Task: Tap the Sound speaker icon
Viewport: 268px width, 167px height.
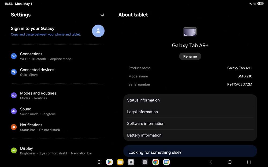Action: pyautogui.click(x=14, y=111)
